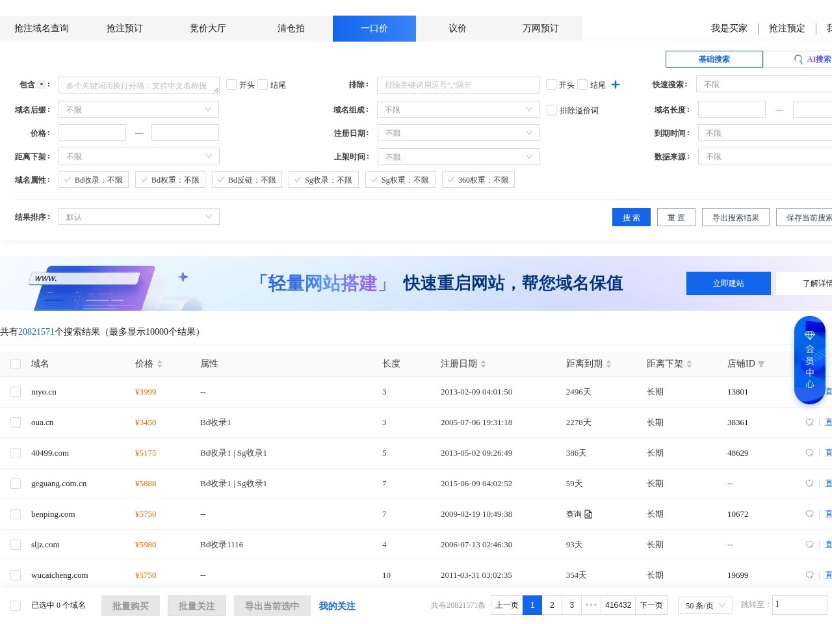Click the 包含 keyword input field
The height and width of the screenshot is (624, 832).
138,85
